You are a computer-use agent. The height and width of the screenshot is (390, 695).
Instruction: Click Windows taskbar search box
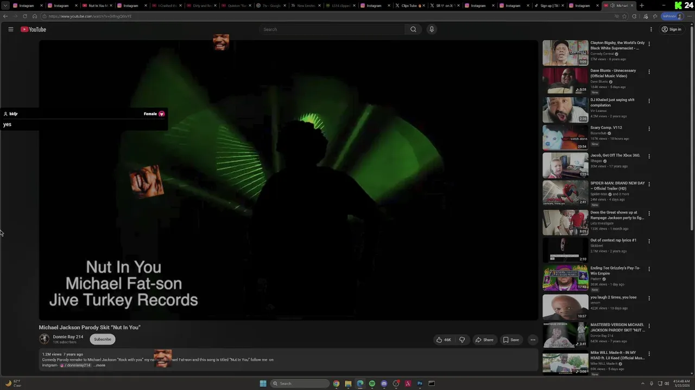point(300,383)
